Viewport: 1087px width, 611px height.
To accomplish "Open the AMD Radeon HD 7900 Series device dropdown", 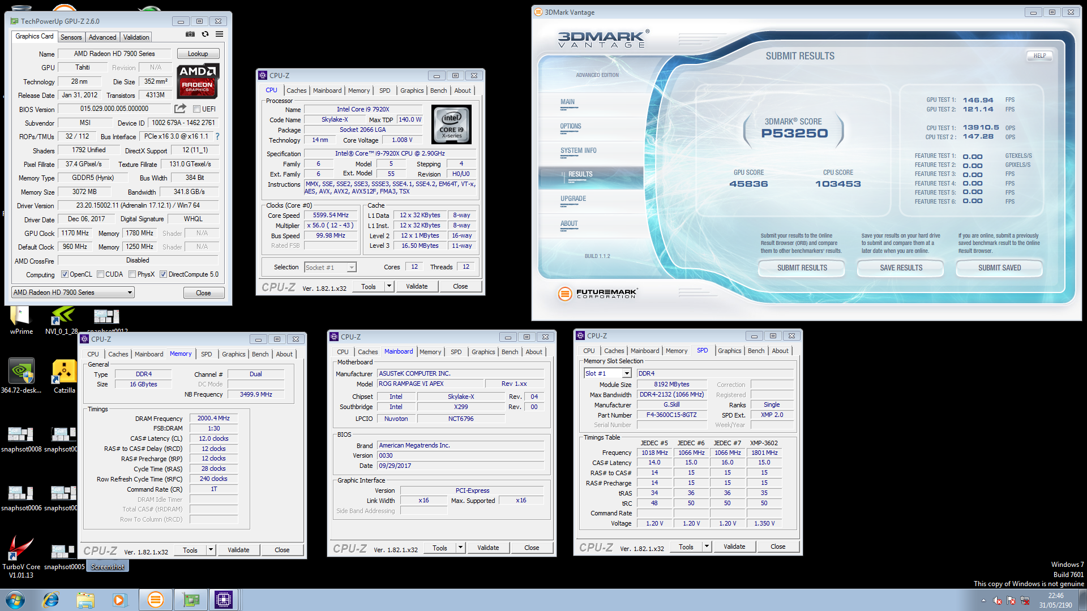I will (73, 292).
